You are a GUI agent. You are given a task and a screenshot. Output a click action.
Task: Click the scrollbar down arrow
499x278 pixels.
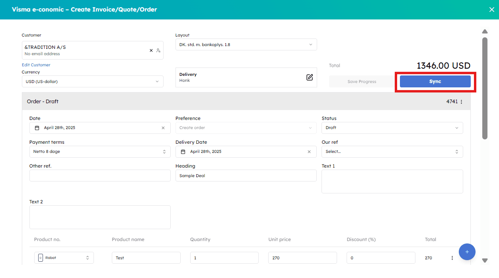[485, 261]
